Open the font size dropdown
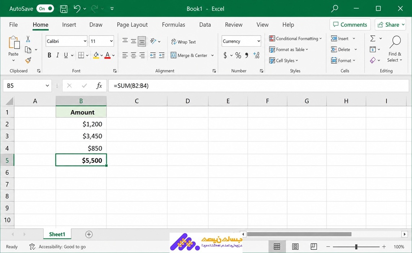The height and width of the screenshot is (253, 412). [x=111, y=41]
